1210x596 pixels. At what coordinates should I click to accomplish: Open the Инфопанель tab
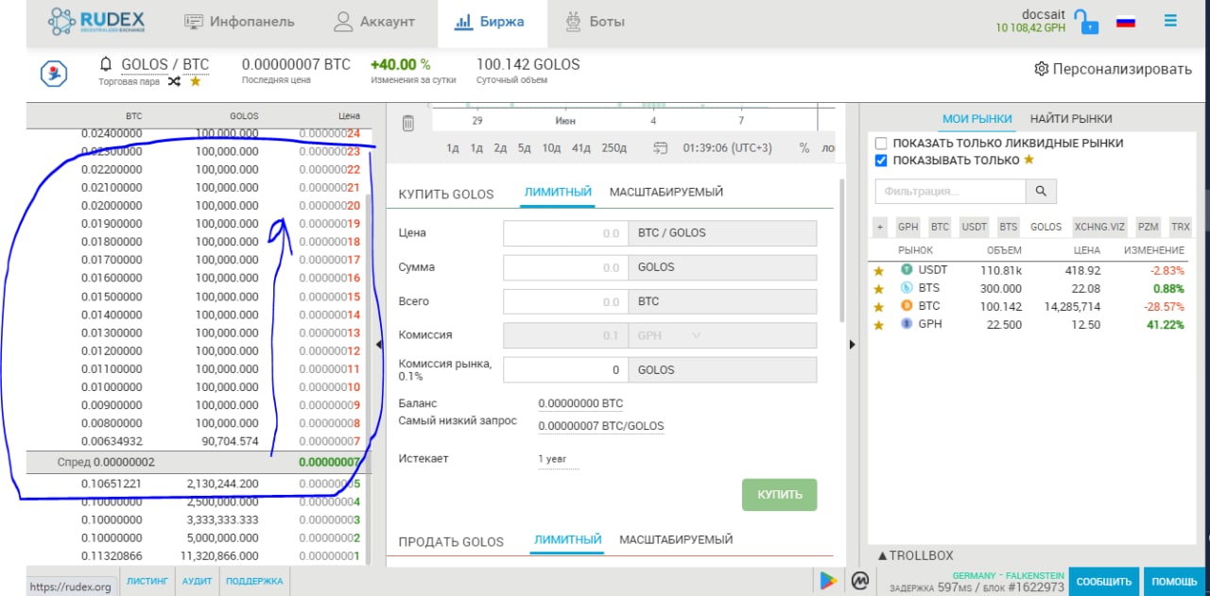[x=239, y=22]
